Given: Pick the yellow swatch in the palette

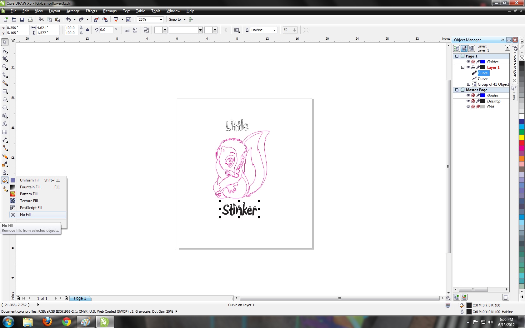Looking at the screenshot, I should tap(522, 137).
